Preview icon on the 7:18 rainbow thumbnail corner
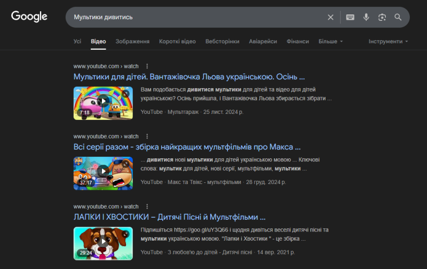 click(x=125, y=94)
